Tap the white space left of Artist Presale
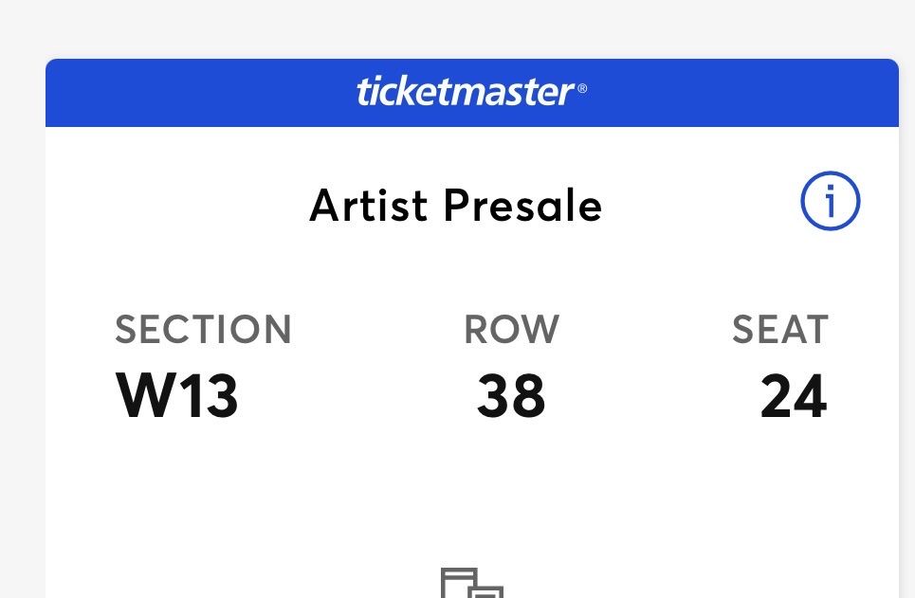The height and width of the screenshot is (598, 915). click(x=180, y=206)
